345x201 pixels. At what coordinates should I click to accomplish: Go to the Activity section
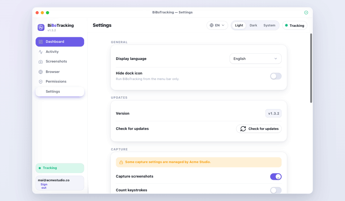(60, 52)
